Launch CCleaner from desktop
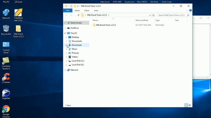Image resolution: width=211 pixels, height=118 pixels. (6, 78)
